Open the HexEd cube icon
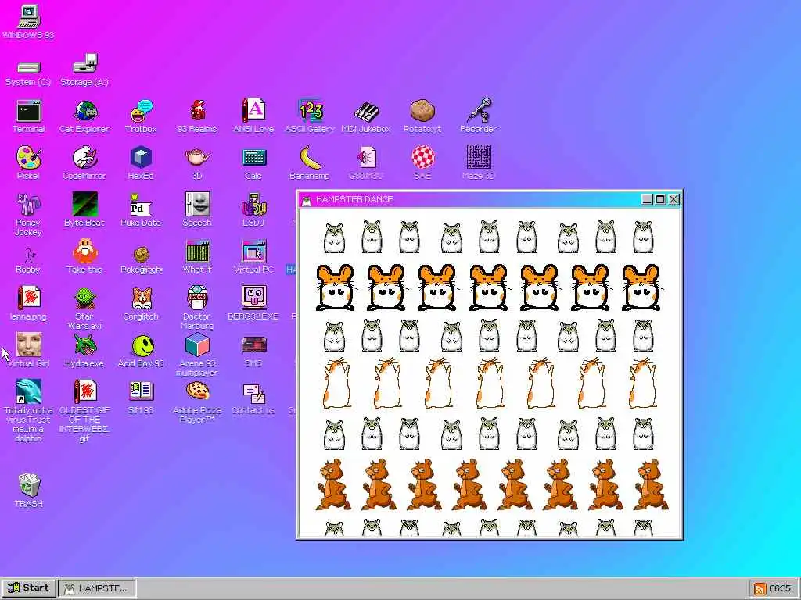 (x=141, y=158)
